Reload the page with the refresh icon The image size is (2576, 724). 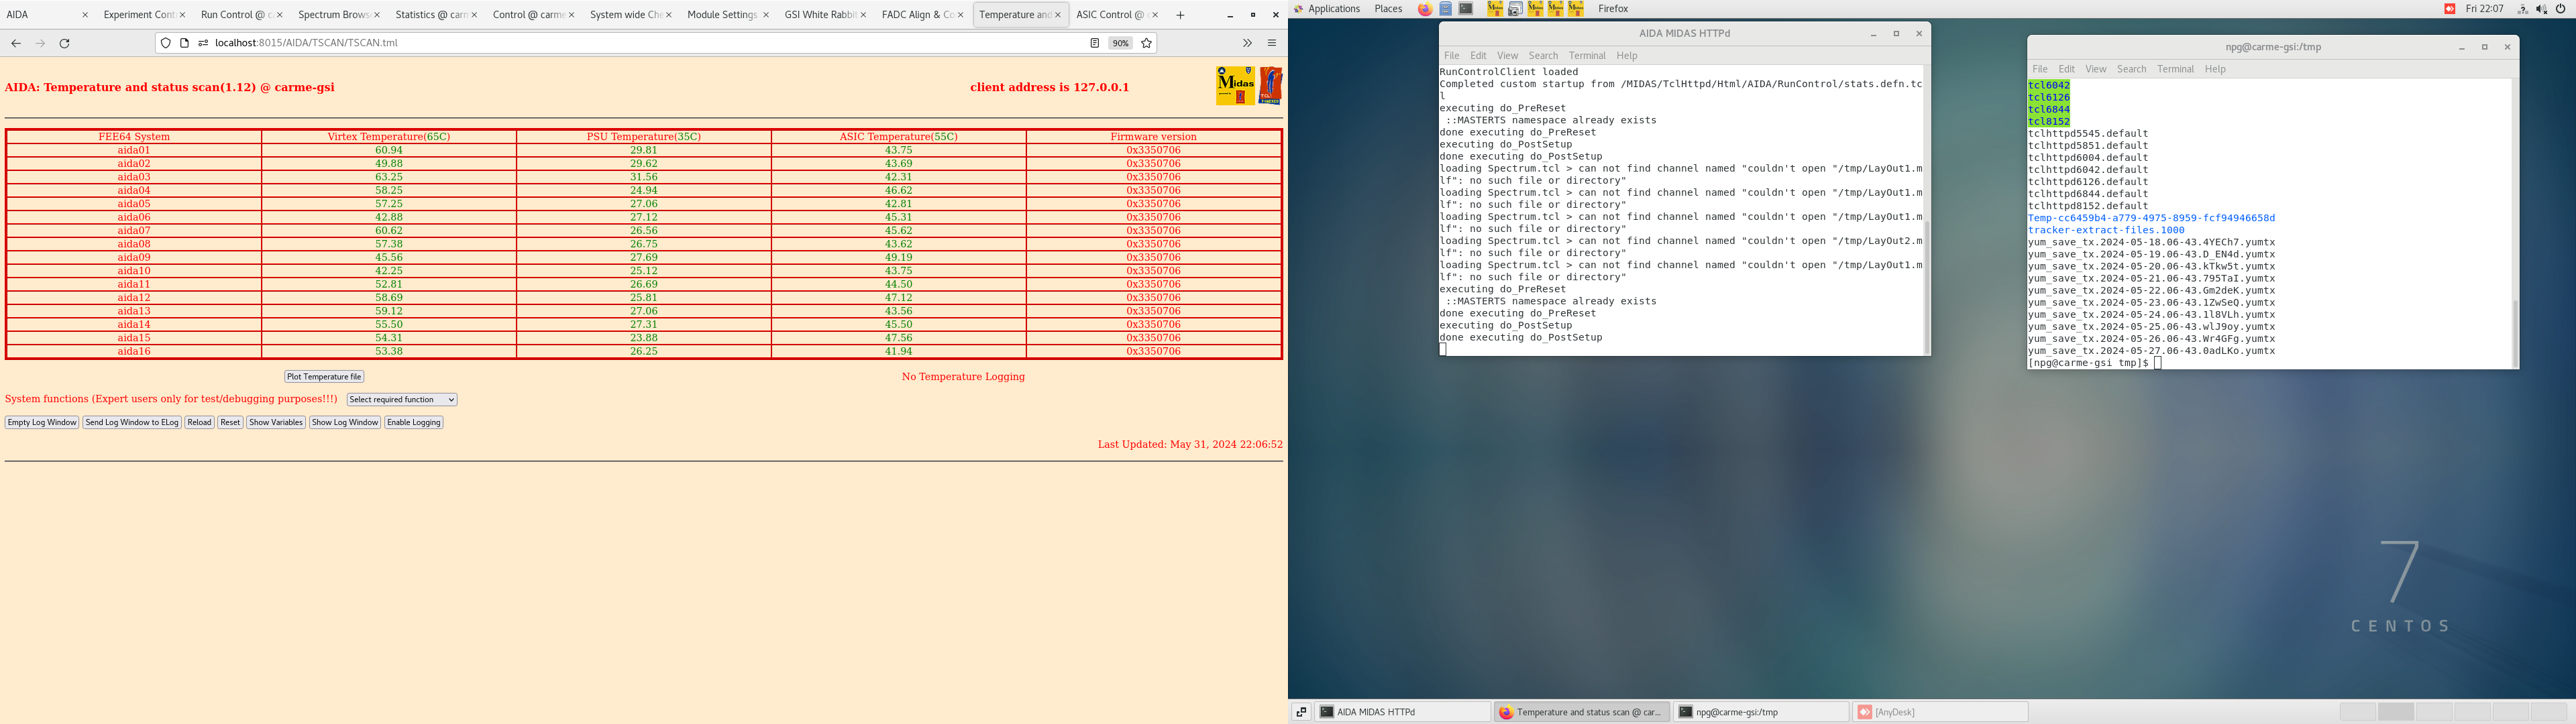[x=65, y=43]
